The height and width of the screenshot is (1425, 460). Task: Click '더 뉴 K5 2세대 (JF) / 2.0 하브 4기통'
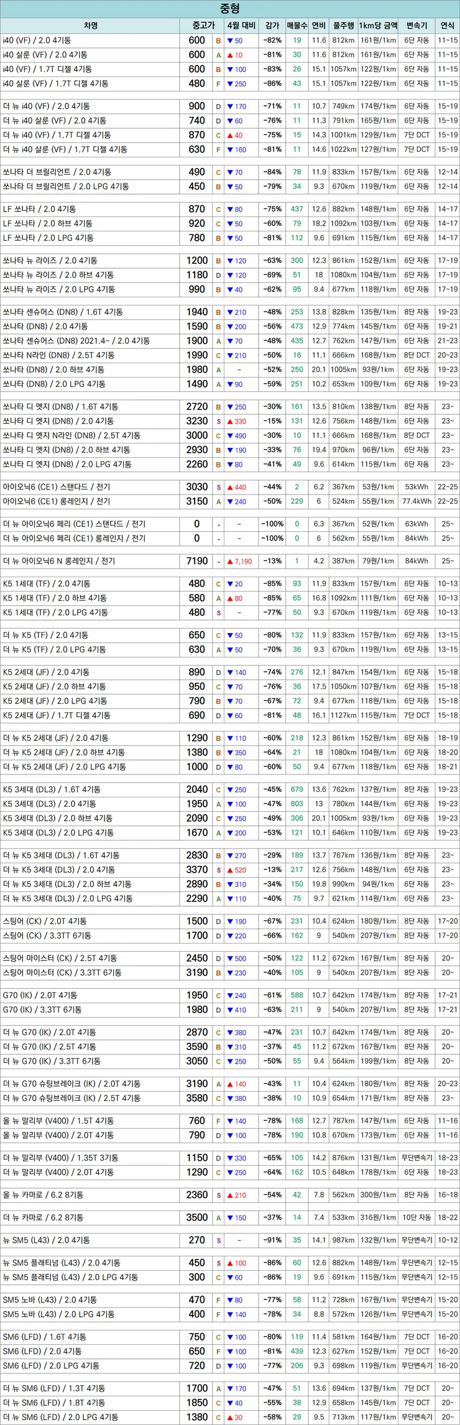click(63, 753)
